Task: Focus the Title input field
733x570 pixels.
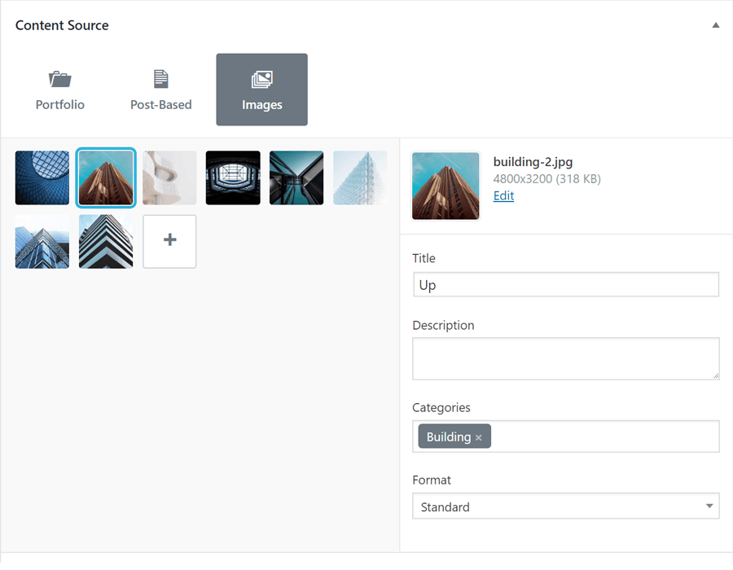Action: [x=566, y=284]
